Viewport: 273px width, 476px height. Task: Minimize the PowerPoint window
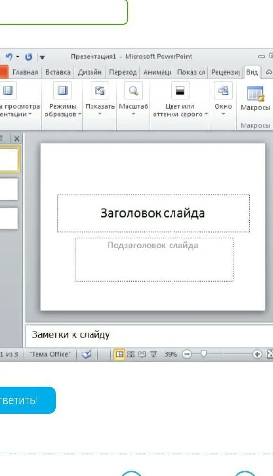click(x=262, y=57)
